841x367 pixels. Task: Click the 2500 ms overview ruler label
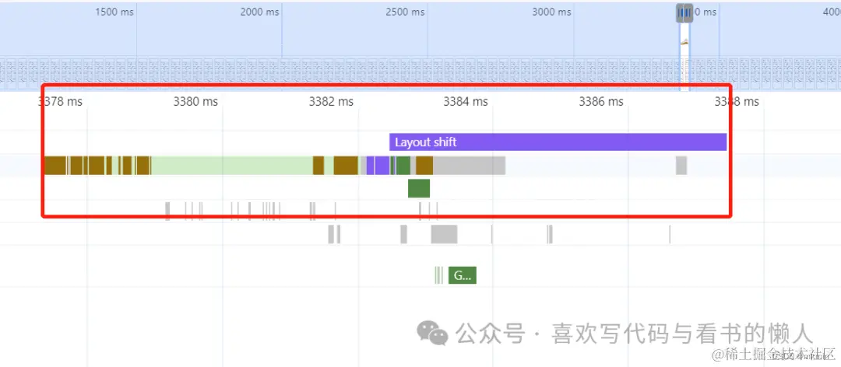pyautogui.click(x=405, y=12)
